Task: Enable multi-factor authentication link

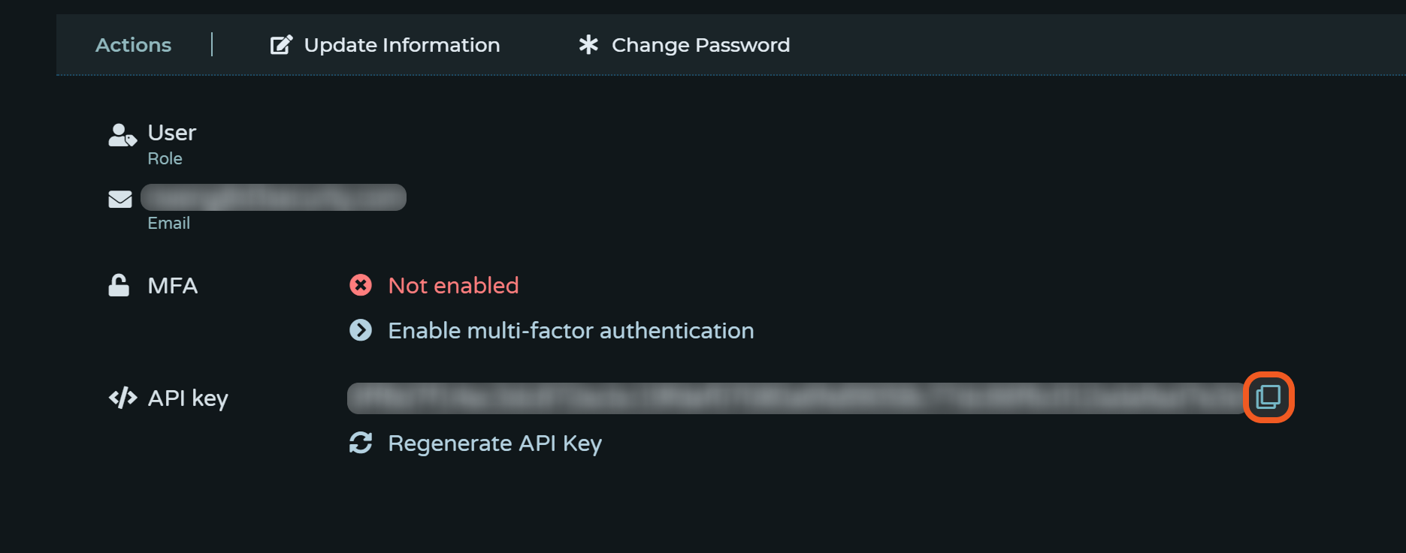Action: 570,330
